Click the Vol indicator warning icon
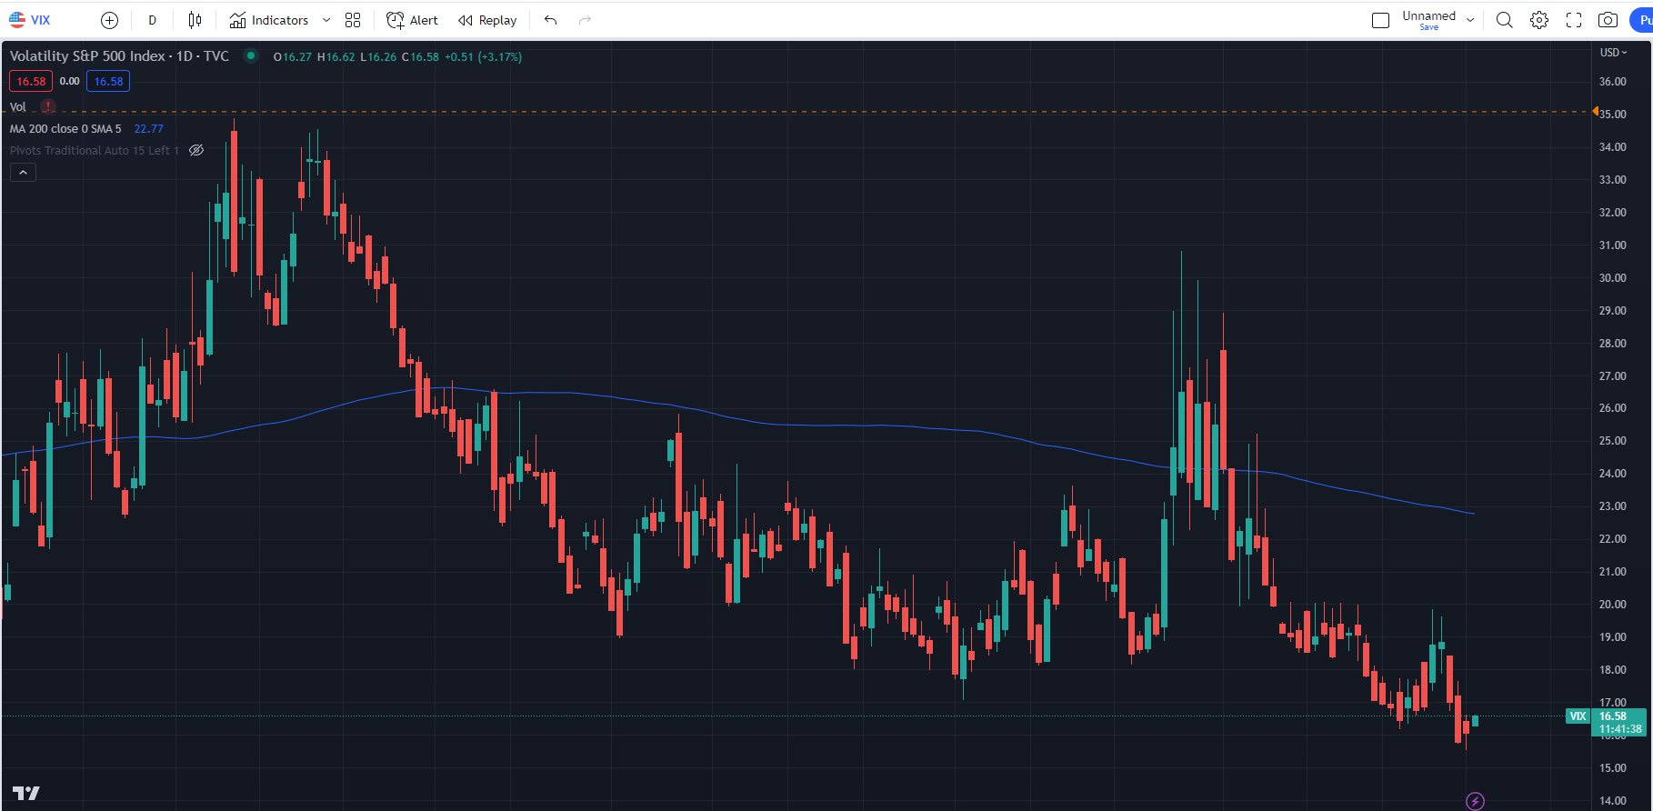1653x811 pixels. coord(48,106)
